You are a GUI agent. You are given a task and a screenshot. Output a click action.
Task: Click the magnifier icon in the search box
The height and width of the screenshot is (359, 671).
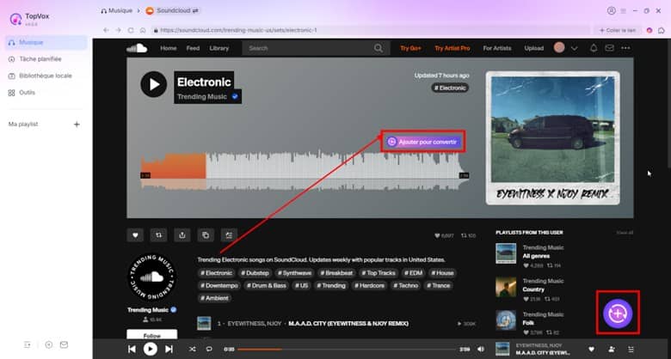(x=379, y=48)
